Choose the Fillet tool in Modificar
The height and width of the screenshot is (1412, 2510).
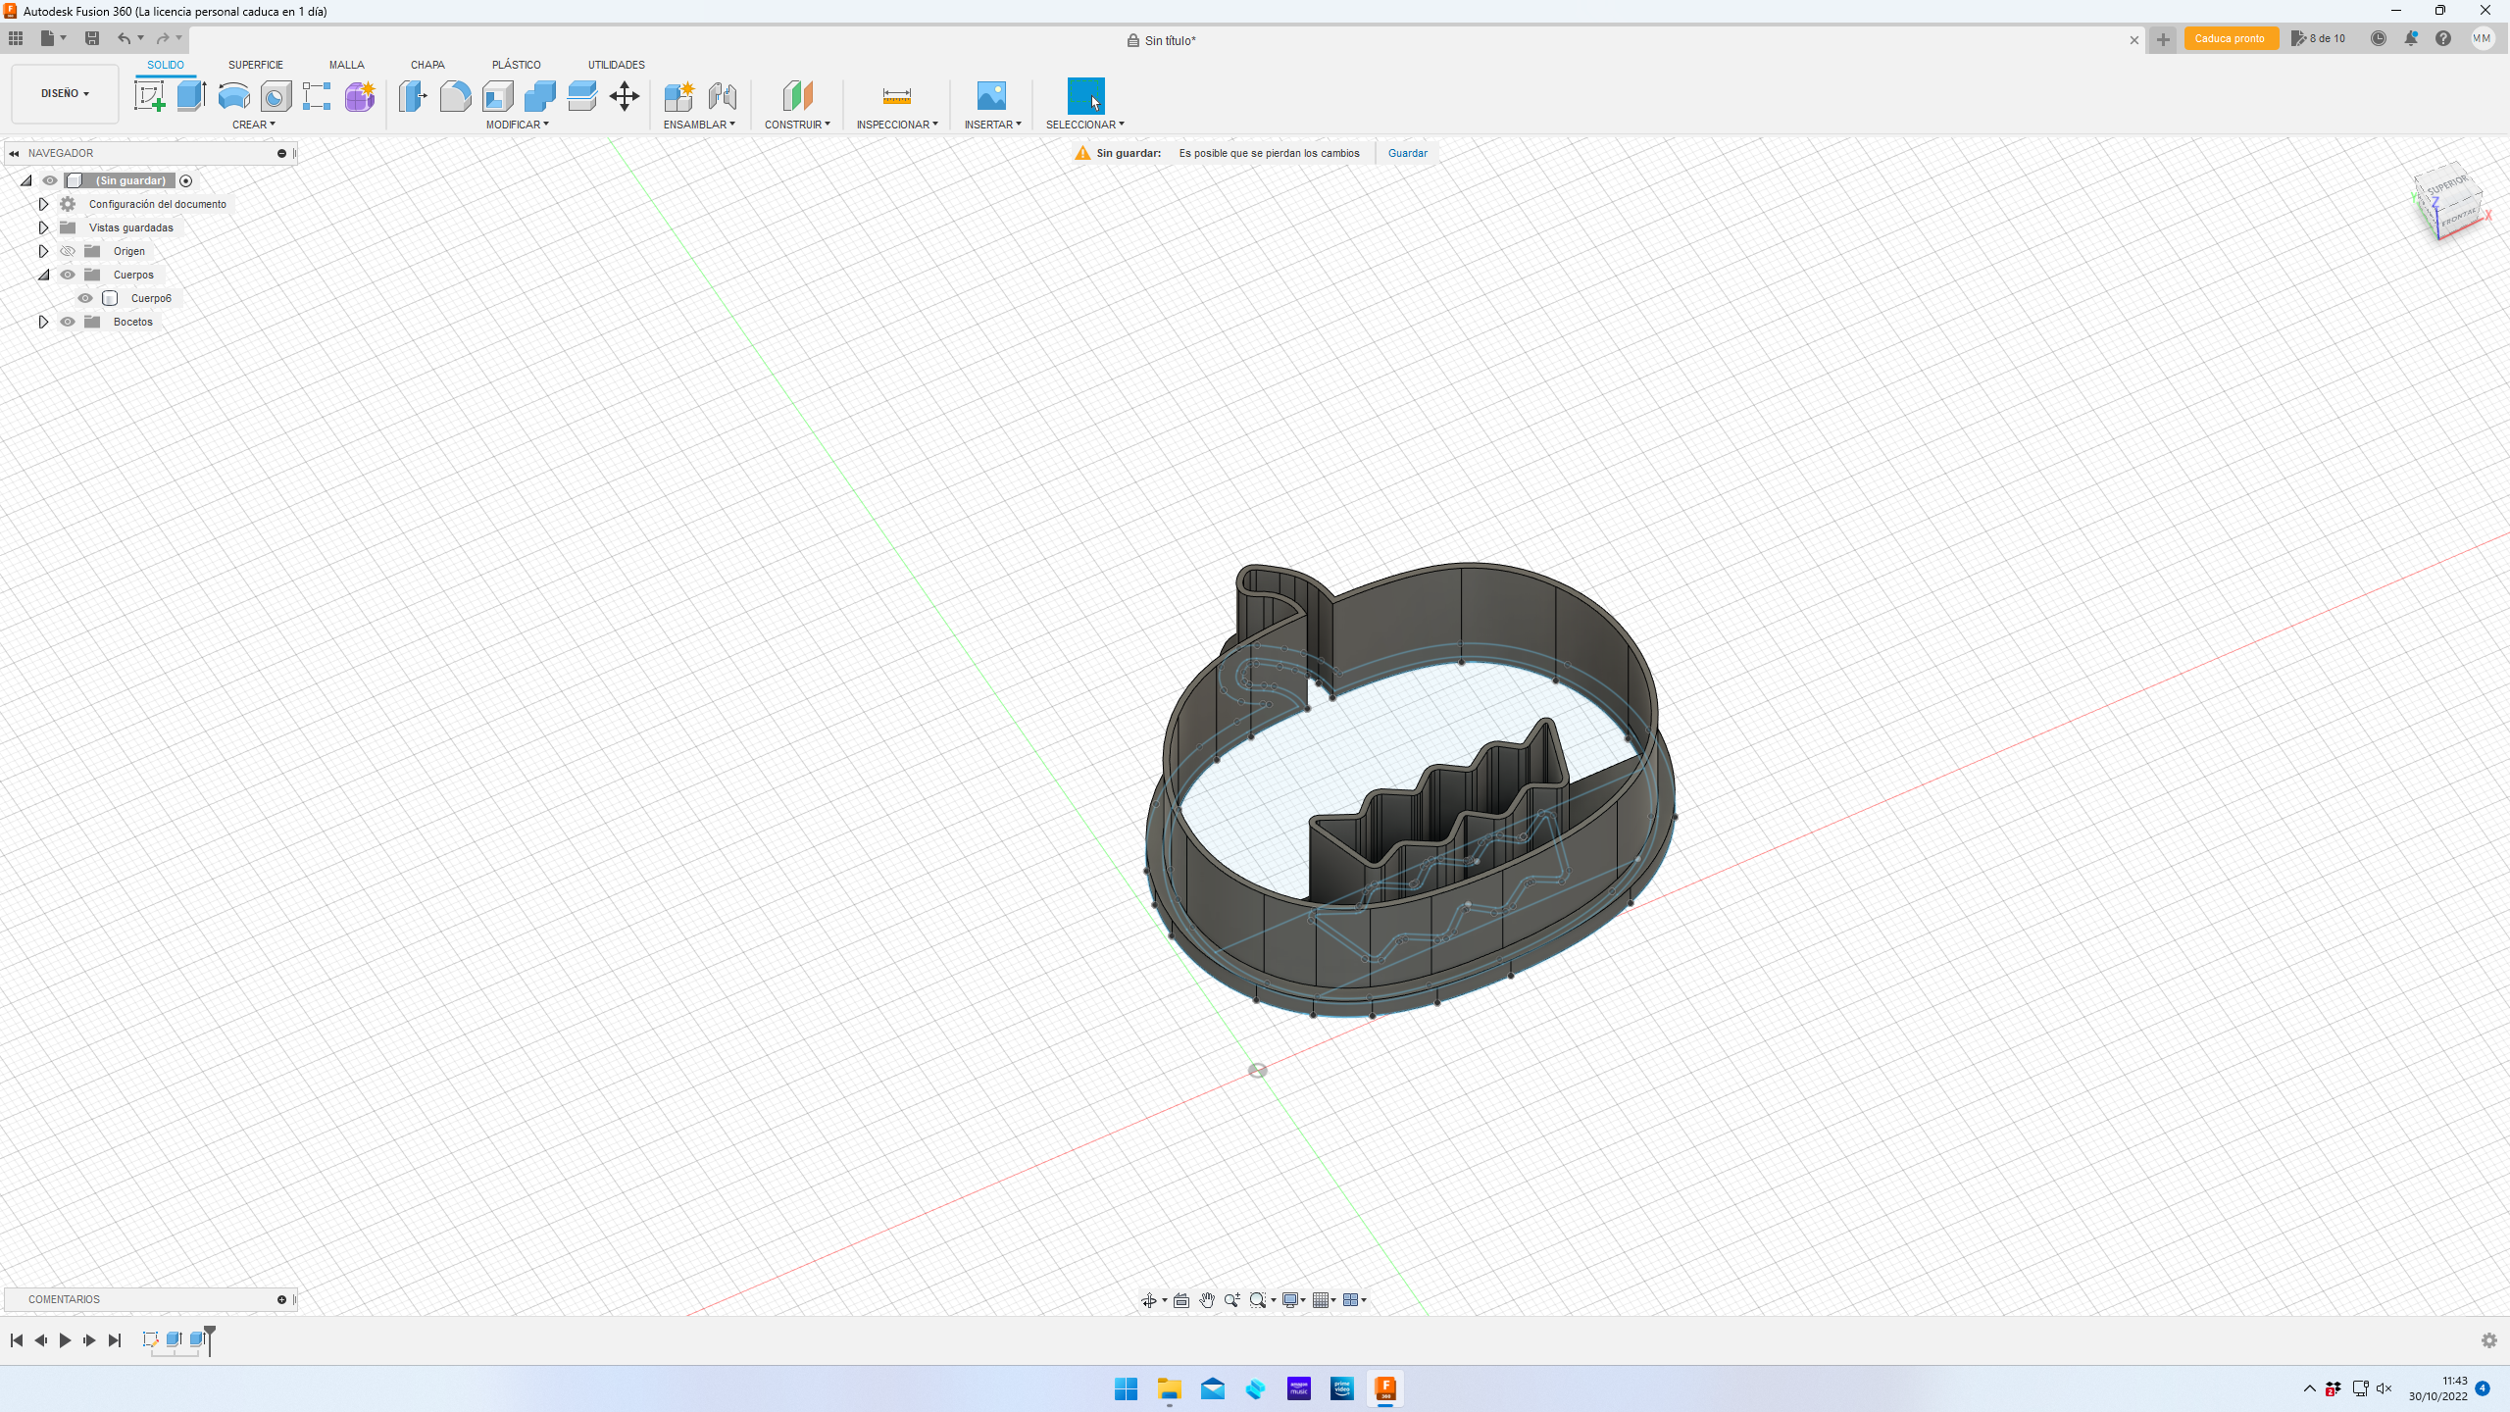coord(455,96)
